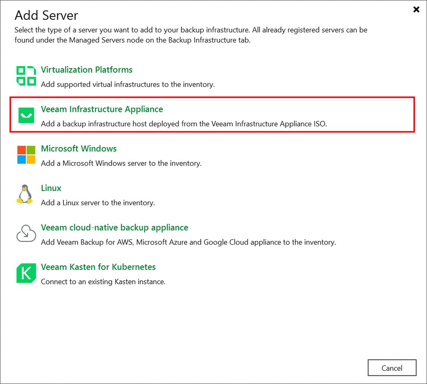The height and width of the screenshot is (384, 427).
Task: Select Veeam Infrastructure Appliance
Action: click(102, 109)
